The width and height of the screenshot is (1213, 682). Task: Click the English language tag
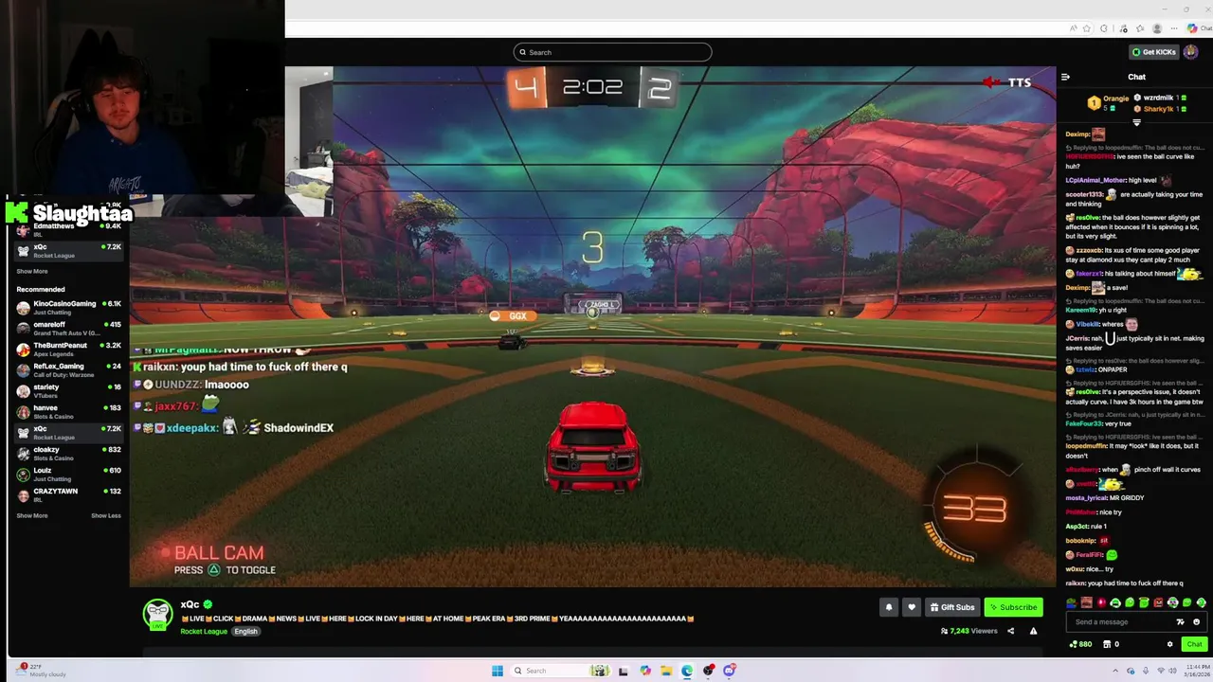(245, 631)
